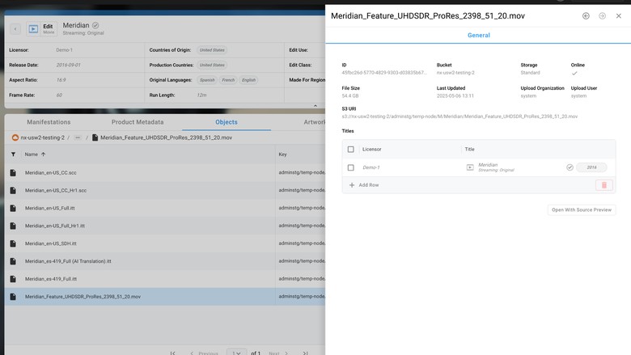This screenshot has height=355, width=631.
Task: Click the back arrow next to Edit Movie
Action: point(15,29)
